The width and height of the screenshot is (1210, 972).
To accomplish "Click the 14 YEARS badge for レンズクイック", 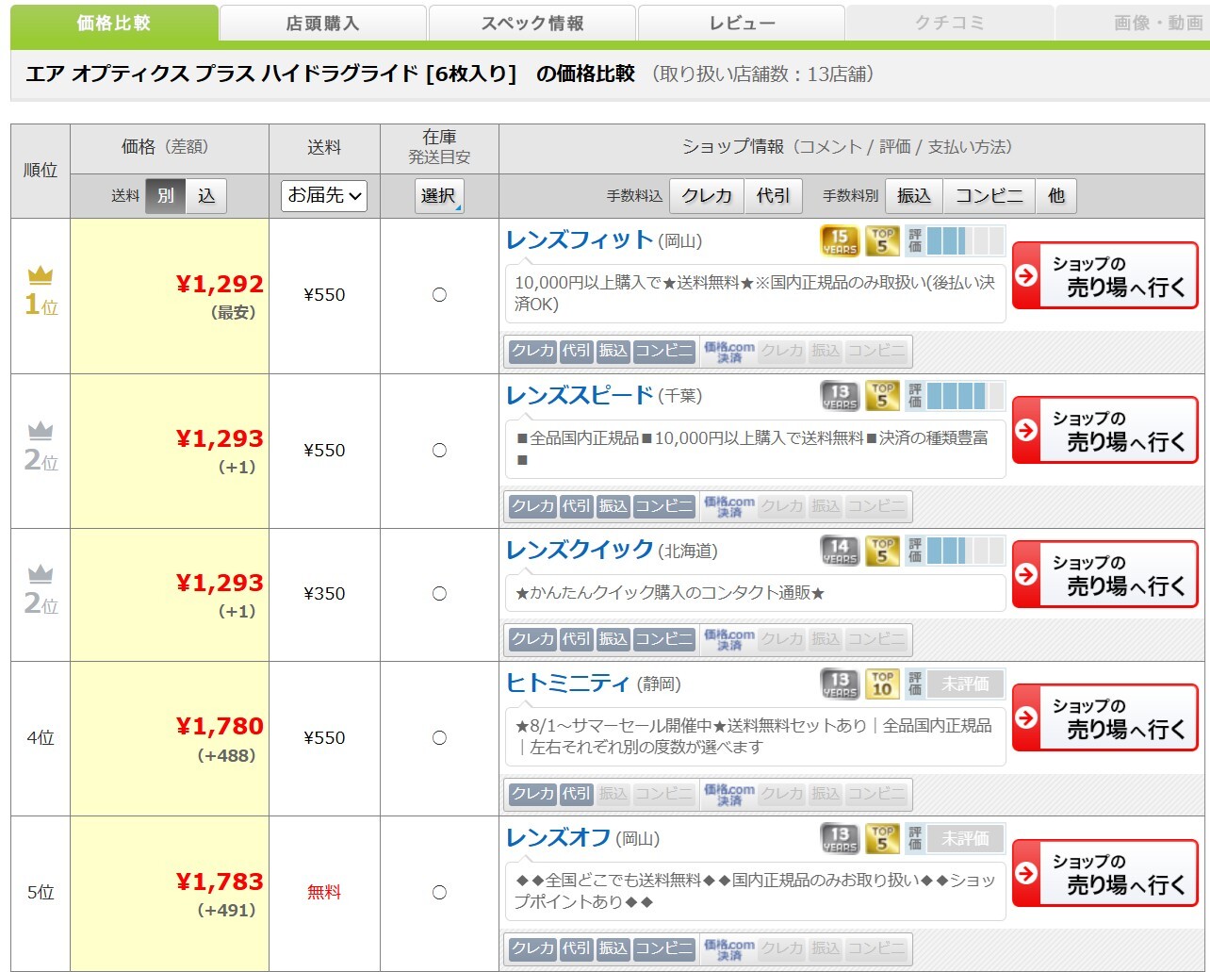I will [840, 551].
